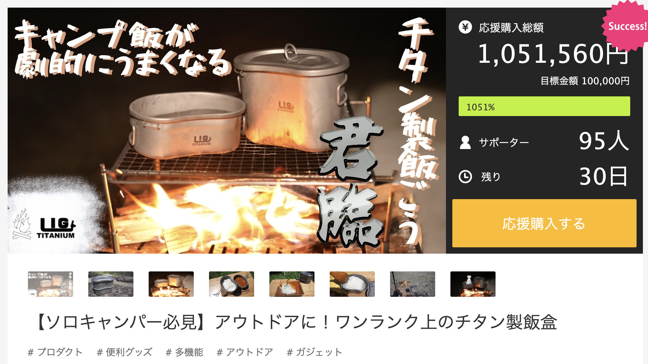The image size is (648, 364).
Task: Click the yen icon beside 応援購入総額
Action: point(465,28)
